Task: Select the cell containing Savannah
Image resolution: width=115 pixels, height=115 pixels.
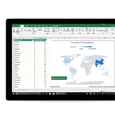Action: tap(24, 53)
